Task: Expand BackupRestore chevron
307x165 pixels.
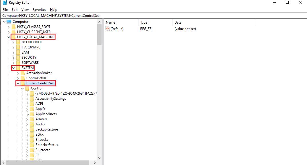Action: coord(27,129)
